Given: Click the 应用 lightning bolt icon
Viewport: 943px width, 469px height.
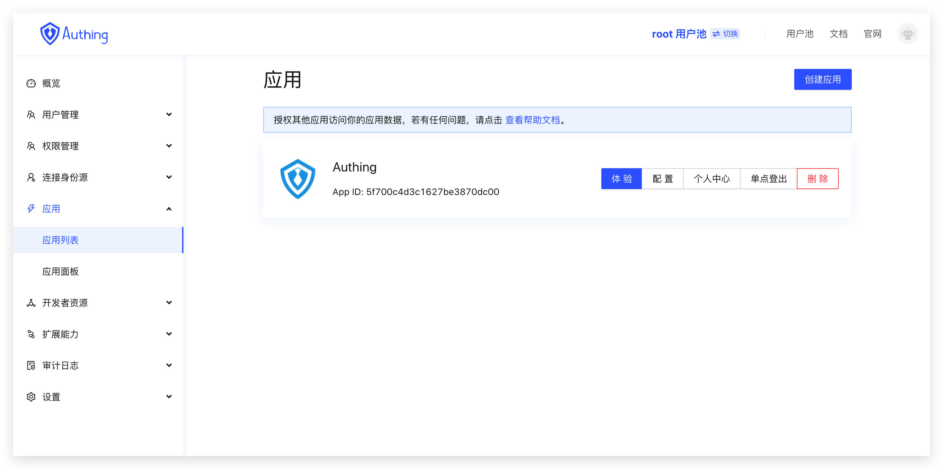Looking at the screenshot, I should point(31,209).
